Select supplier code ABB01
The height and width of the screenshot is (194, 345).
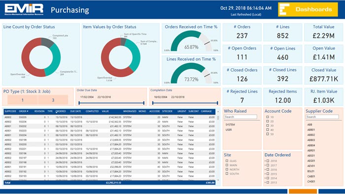click(311, 129)
